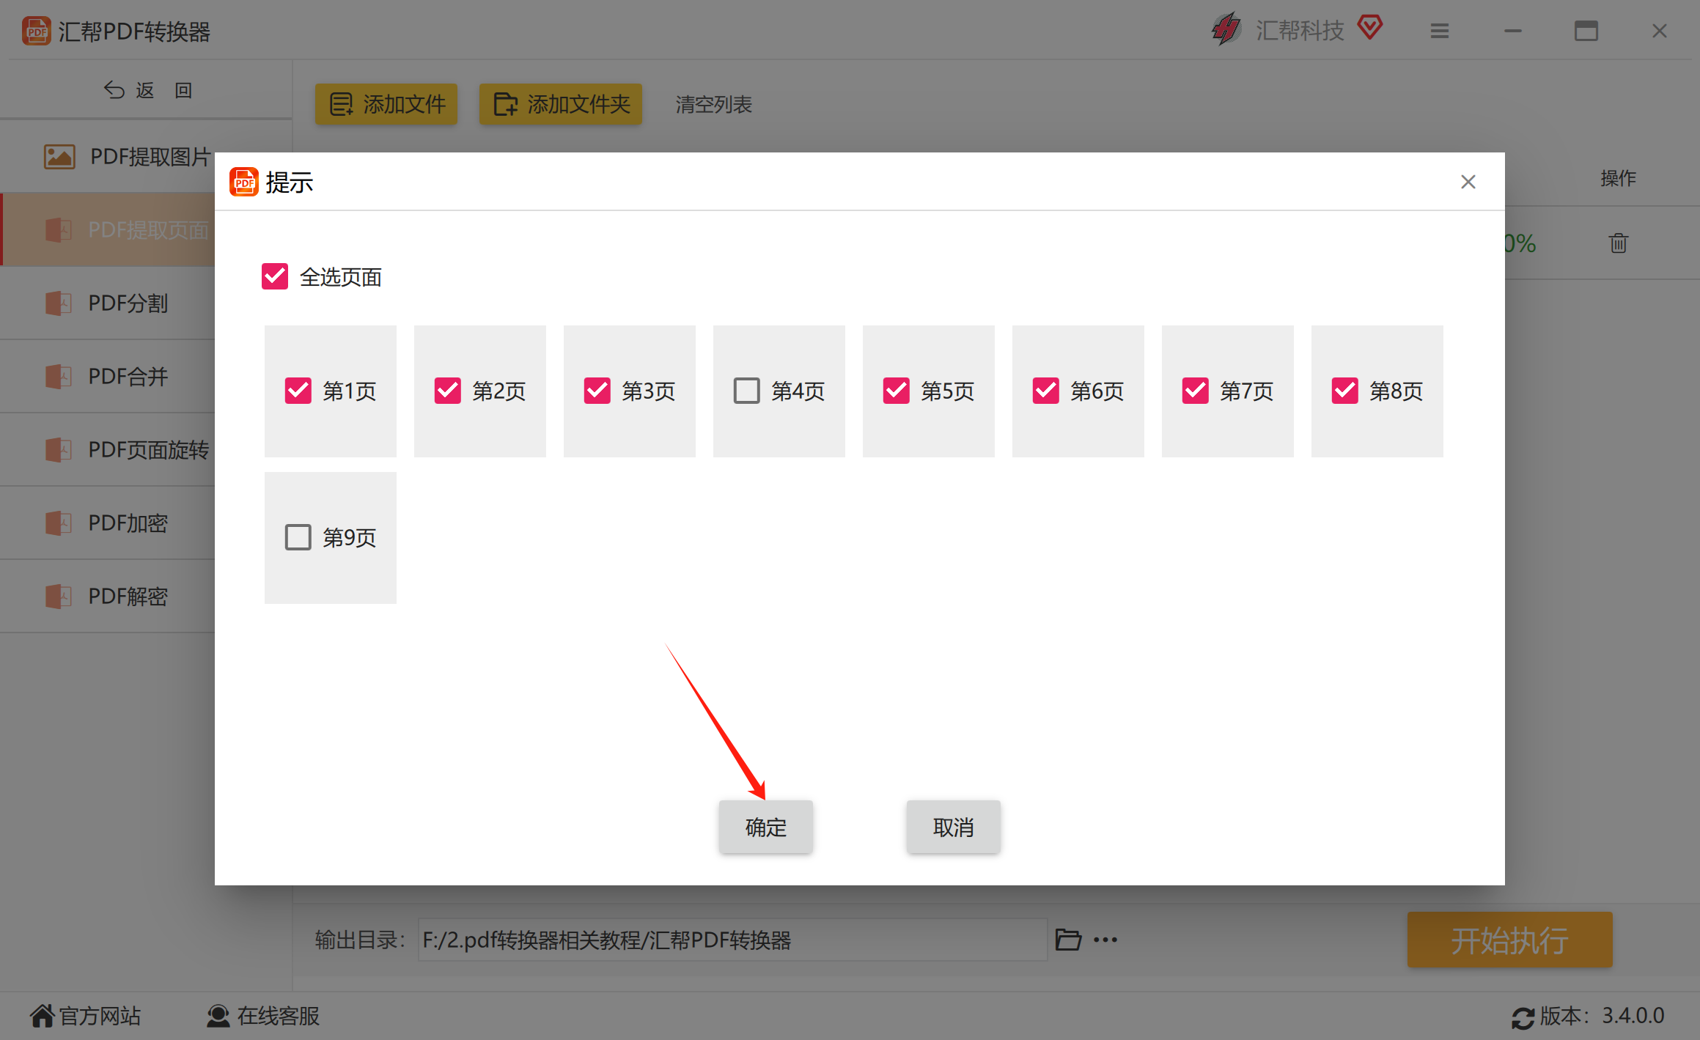Select PDF解密 in the sidebar

107,596
